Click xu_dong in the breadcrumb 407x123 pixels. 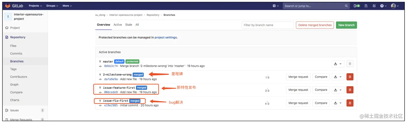tap(100, 15)
